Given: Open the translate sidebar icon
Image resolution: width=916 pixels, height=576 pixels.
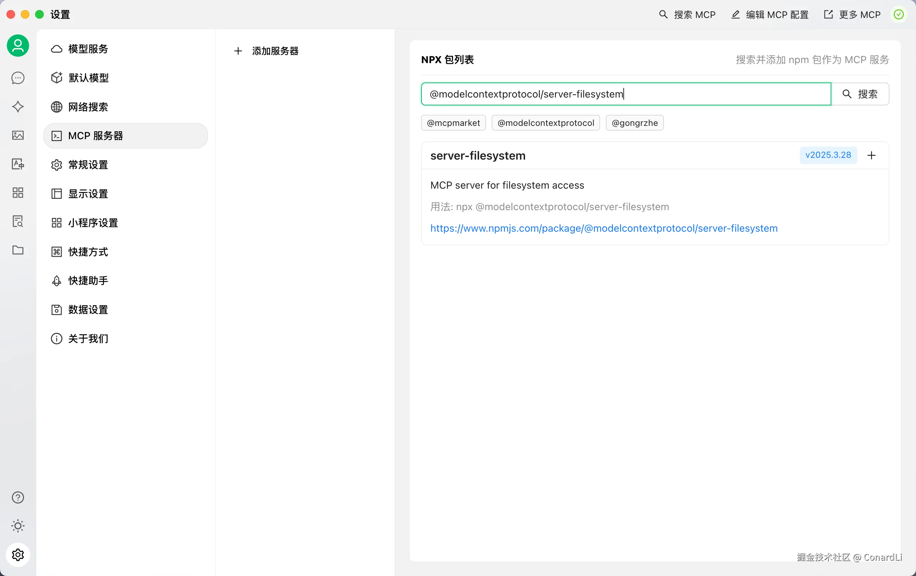Looking at the screenshot, I should (18, 164).
